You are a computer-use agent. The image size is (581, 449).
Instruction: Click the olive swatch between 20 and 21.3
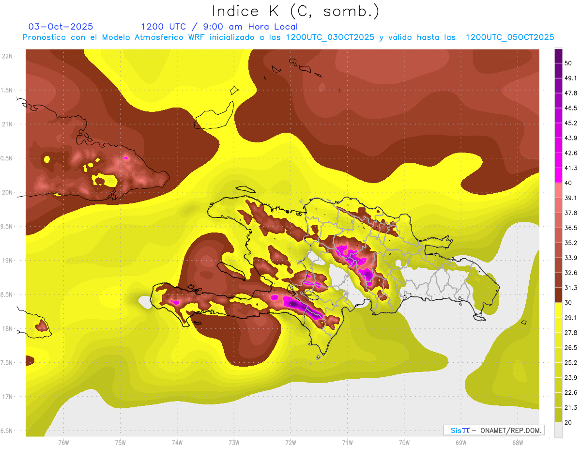[558, 415]
